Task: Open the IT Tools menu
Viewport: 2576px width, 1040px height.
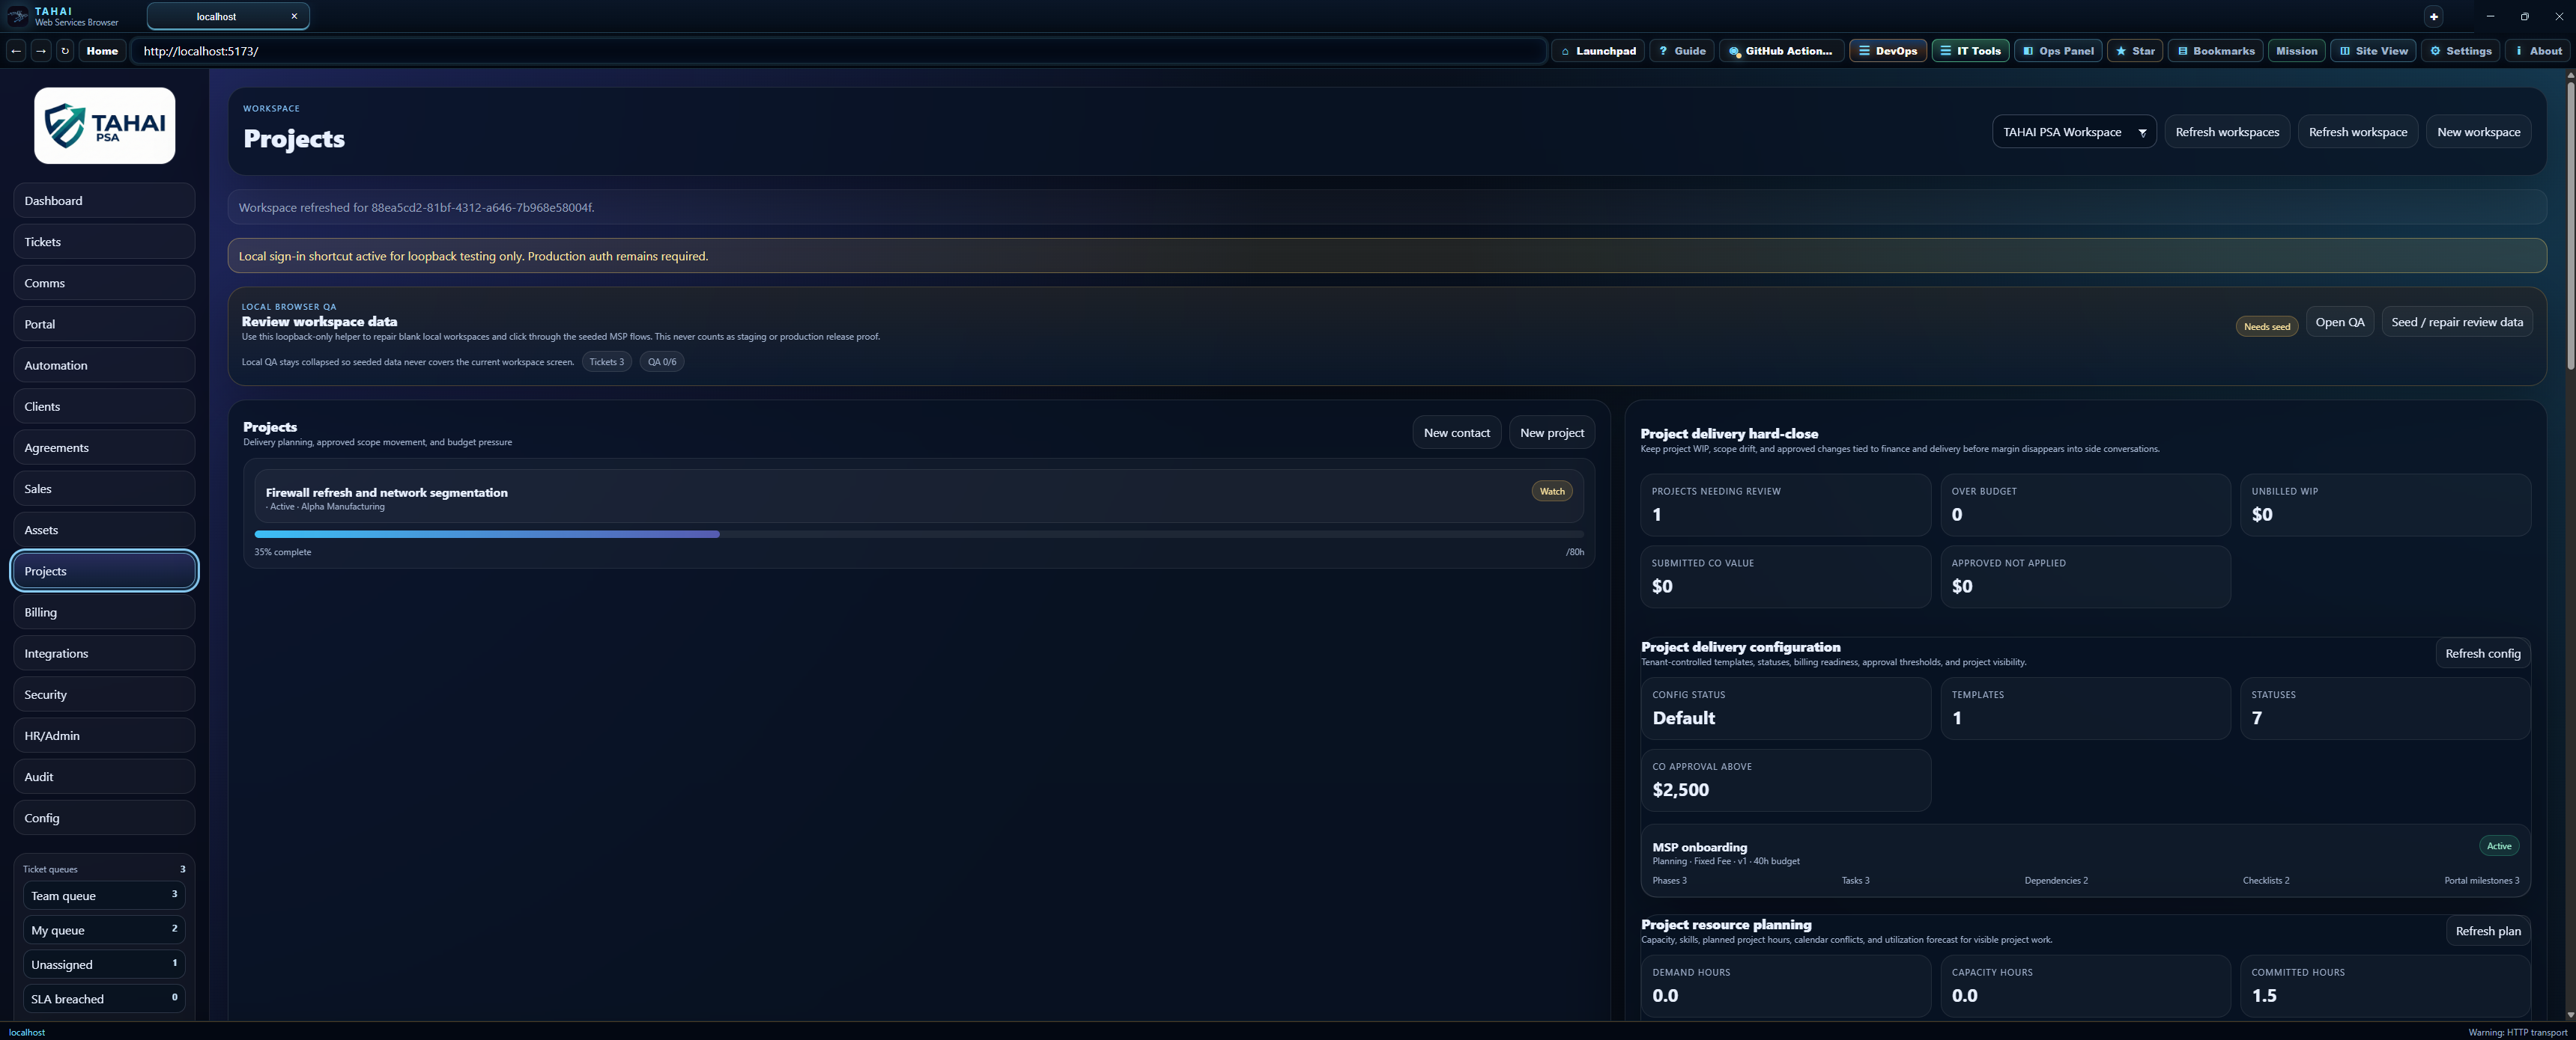Action: [1970, 51]
